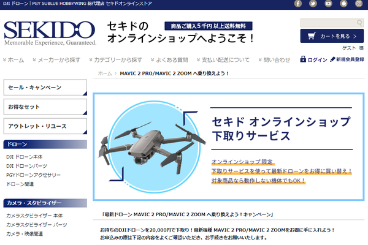Image resolution: width=368 pixels, height=245 pixels.
Task: Click the ホーム breadcrumb link
Action: [x=105, y=73]
